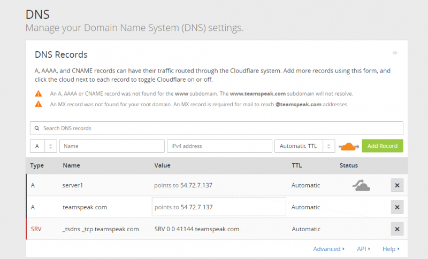Focus the Name input field
The height and width of the screenshot is (259, 428).
click(x=112, y=146)
